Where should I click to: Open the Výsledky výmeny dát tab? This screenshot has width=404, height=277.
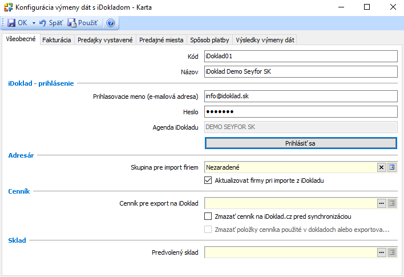tap(265, 40)
